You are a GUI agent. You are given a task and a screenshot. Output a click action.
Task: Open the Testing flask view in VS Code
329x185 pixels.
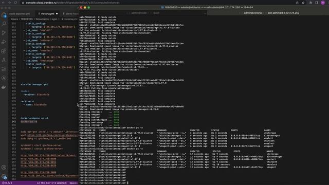(x=4, y=60)
